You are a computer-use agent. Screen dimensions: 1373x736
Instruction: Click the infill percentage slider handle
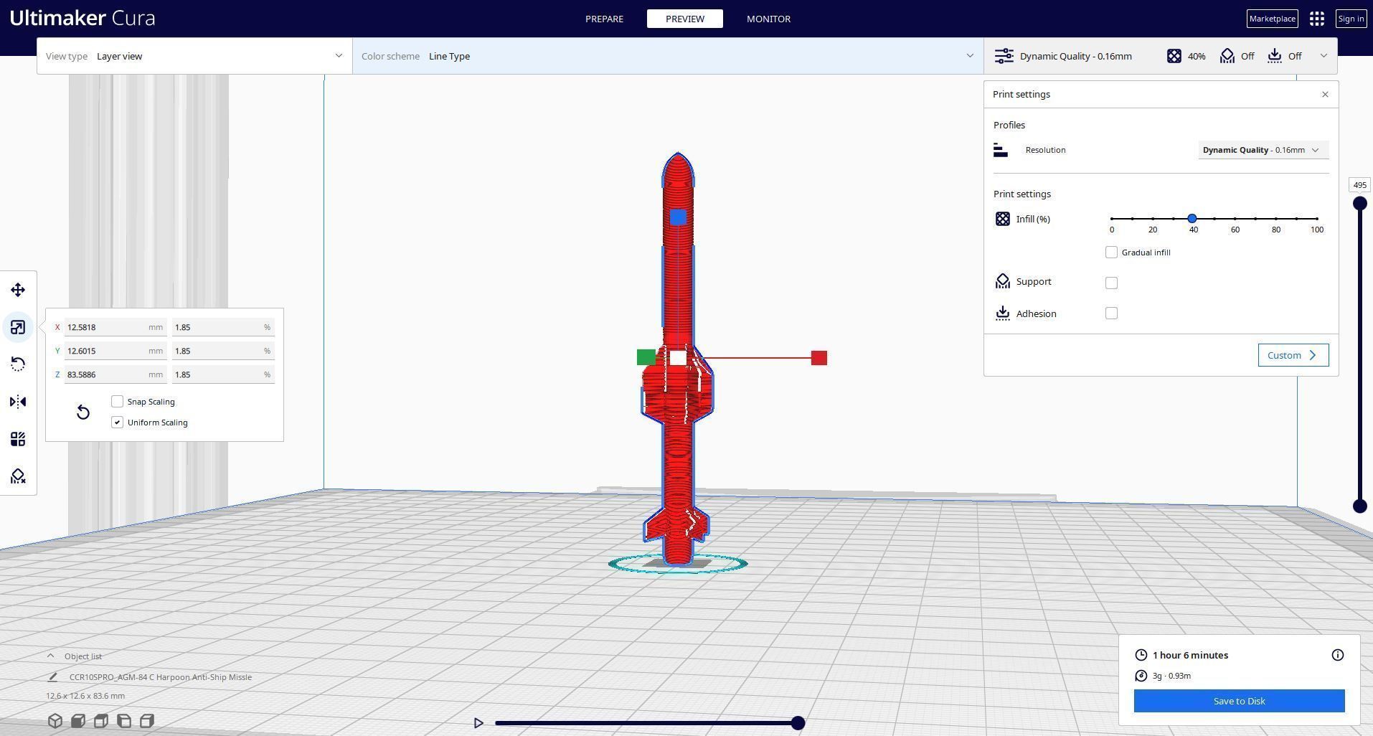1192,218
